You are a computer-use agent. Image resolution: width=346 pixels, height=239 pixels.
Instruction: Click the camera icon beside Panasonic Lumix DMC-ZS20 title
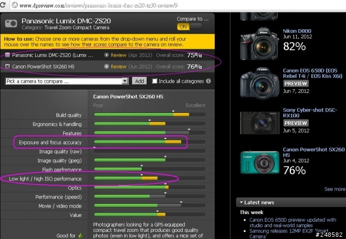coord(11,24)
